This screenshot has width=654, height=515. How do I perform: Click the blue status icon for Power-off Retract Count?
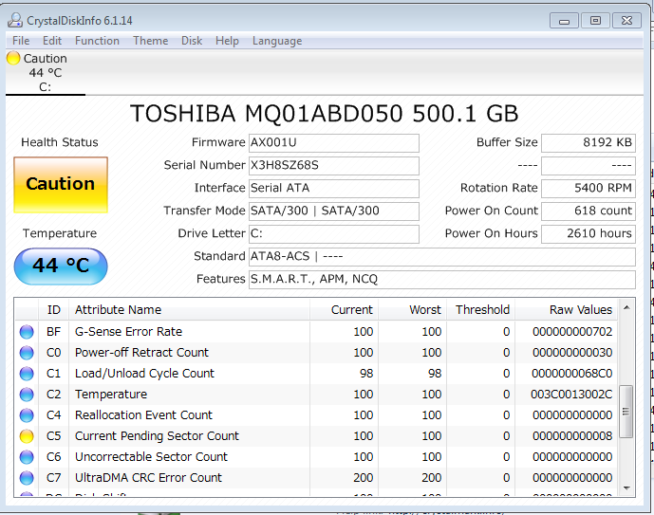(27, 353)
